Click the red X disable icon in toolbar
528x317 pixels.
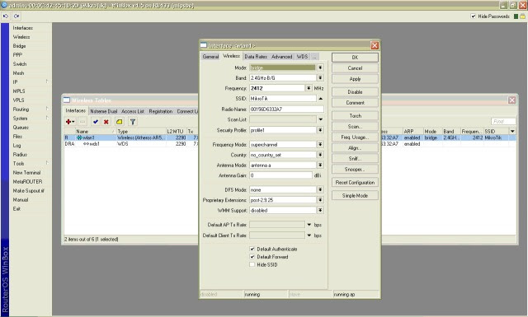[x=106, y=122]
